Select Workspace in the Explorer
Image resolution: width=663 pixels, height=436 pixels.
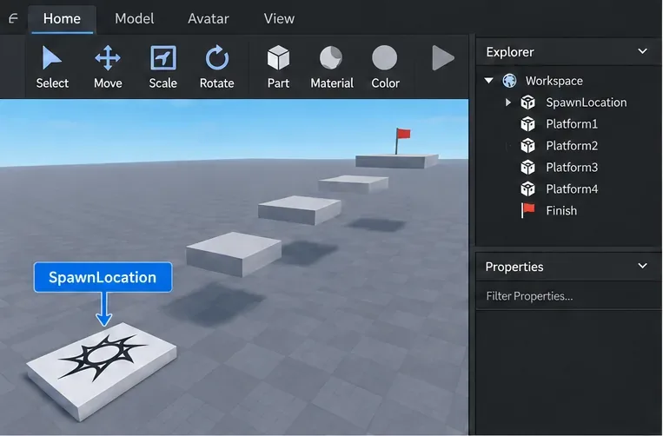[x=554, y=81]
